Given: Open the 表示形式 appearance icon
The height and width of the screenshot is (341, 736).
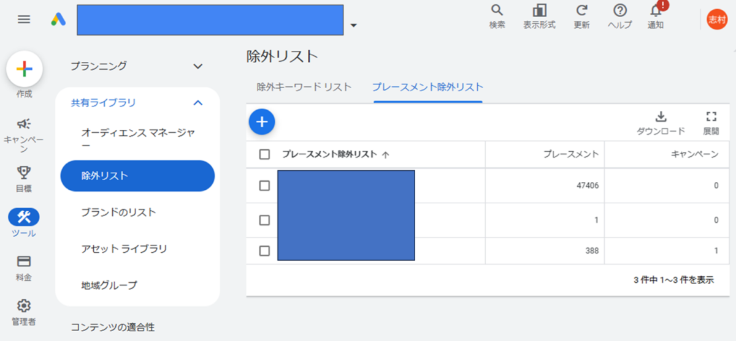Looking at the screenshot, I should (x=540, y=10).
